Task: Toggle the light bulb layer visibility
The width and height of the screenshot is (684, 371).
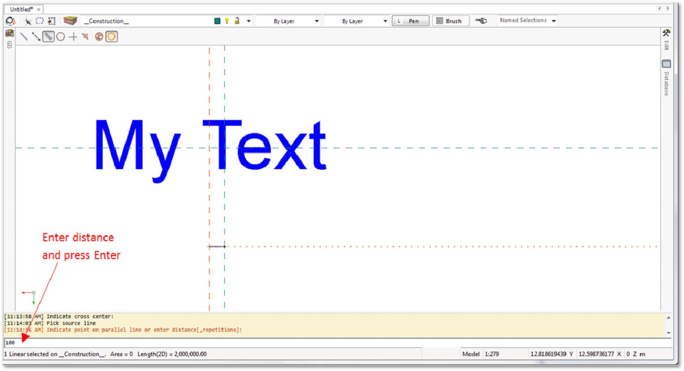Action: click(227, 21)
